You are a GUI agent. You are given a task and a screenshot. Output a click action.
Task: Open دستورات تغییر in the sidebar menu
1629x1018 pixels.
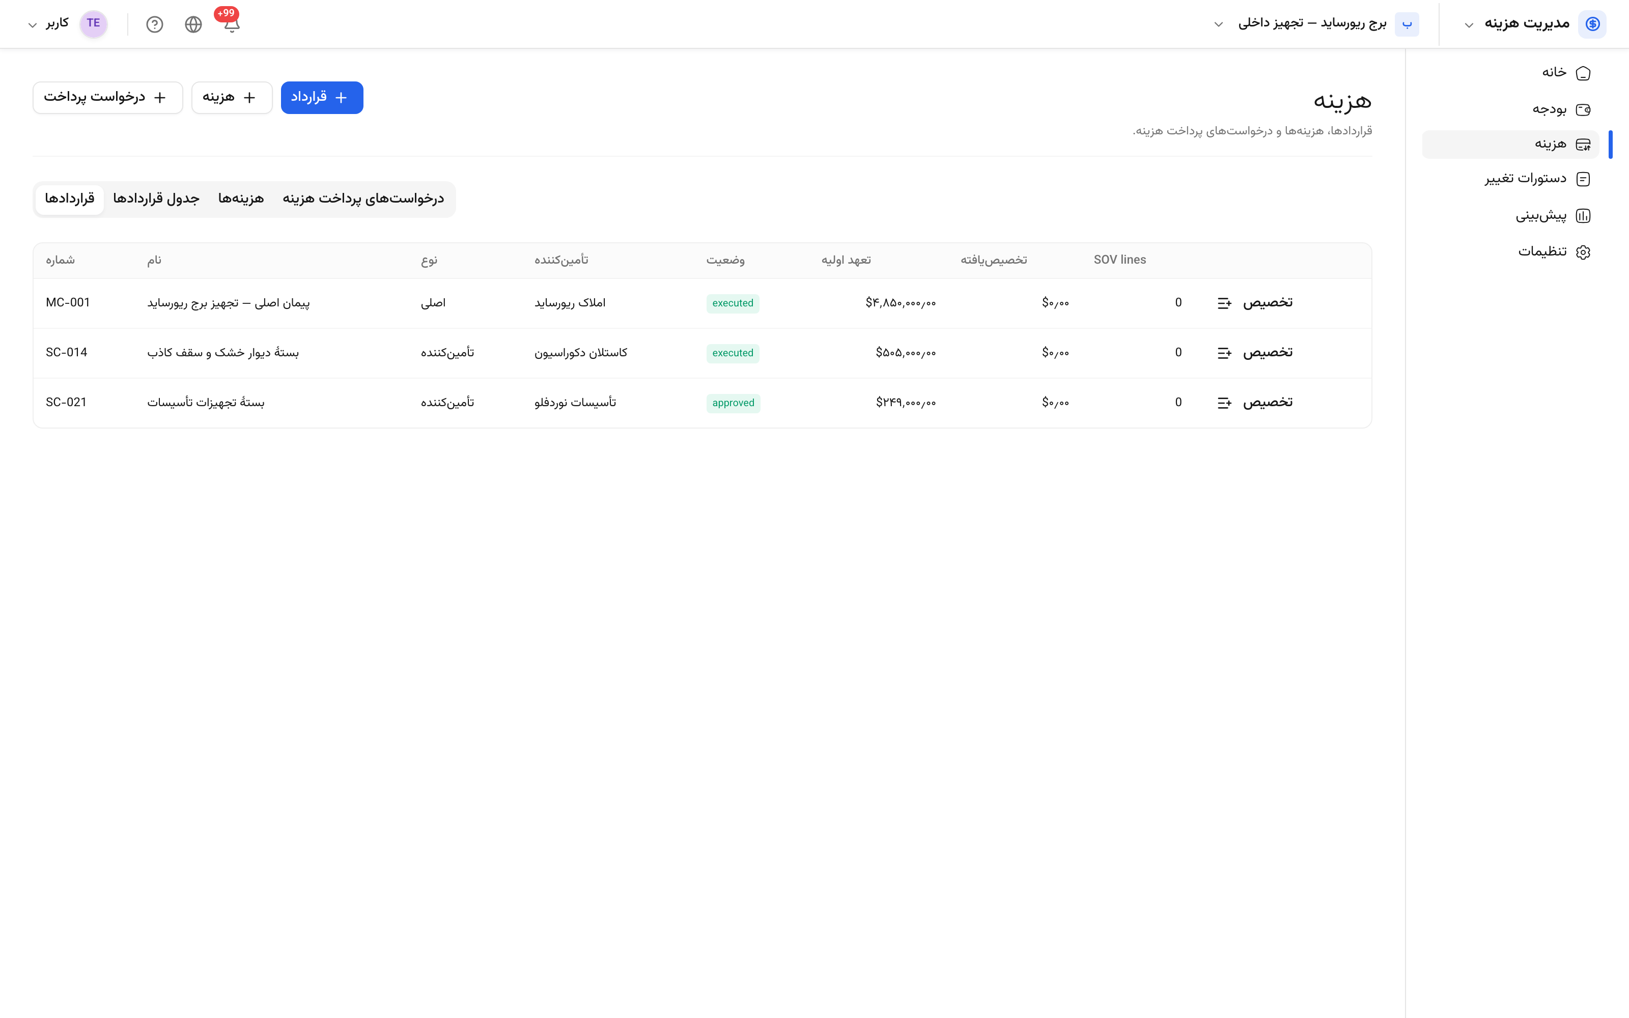[x=1510, y=179]
